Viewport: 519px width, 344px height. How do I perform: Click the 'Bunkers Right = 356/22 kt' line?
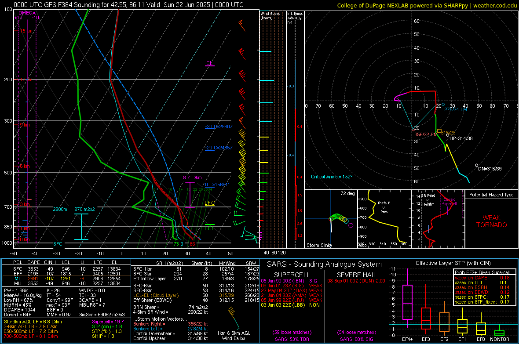pyautogui.click(x=171, y=324)
